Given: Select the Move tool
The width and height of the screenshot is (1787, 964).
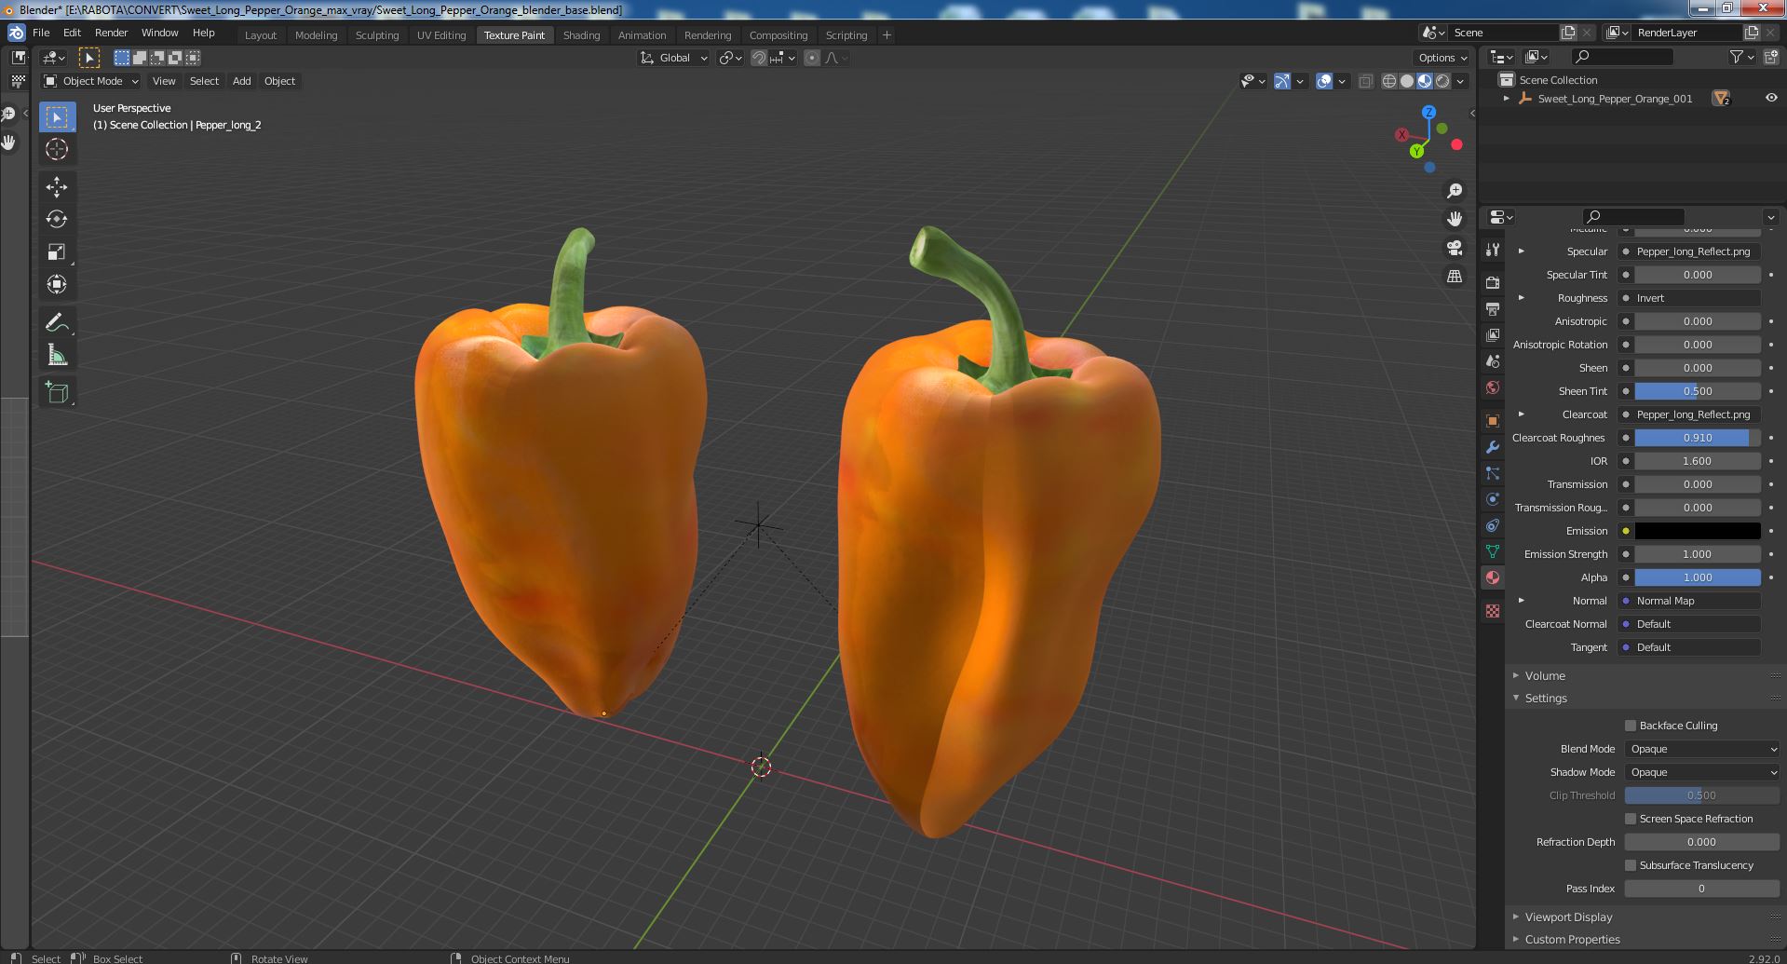Looking at the screenshot, I should [x=57, y=187].
